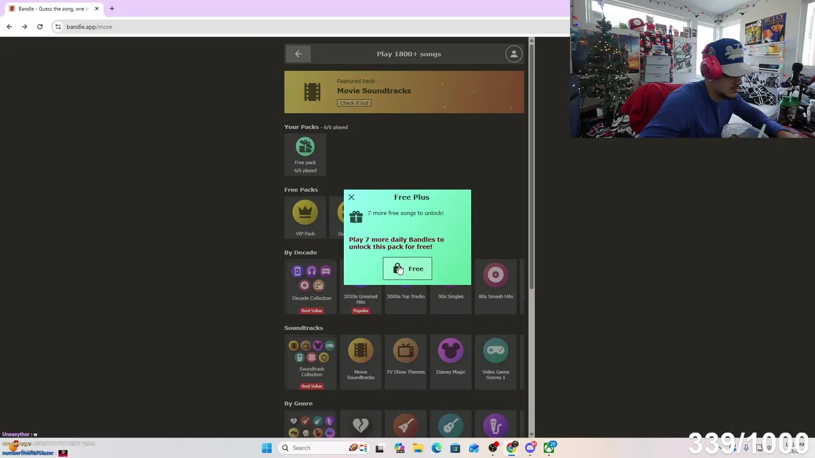
Task: Open File Explorer from the taskbar
Action: 418,448
